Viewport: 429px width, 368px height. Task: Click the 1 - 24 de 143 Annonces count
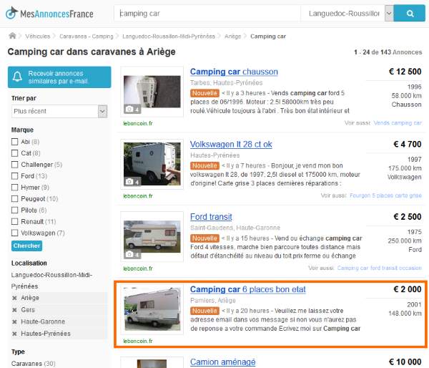click(388, 52)
